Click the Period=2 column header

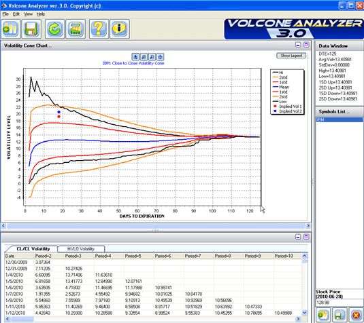[x=49, y=256]
